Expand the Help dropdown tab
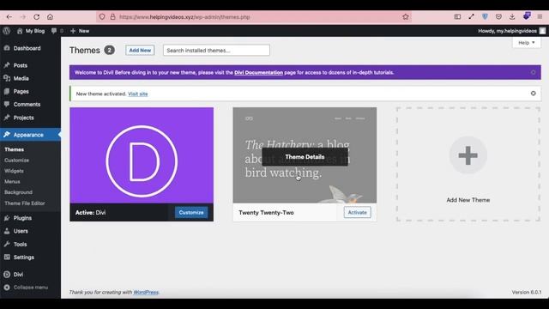Viewport: 549px width, 309px height. click(526, 43)
